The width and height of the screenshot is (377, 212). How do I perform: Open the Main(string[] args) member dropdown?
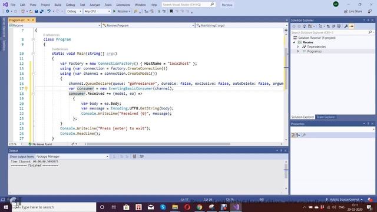click(x=242, y=25)
